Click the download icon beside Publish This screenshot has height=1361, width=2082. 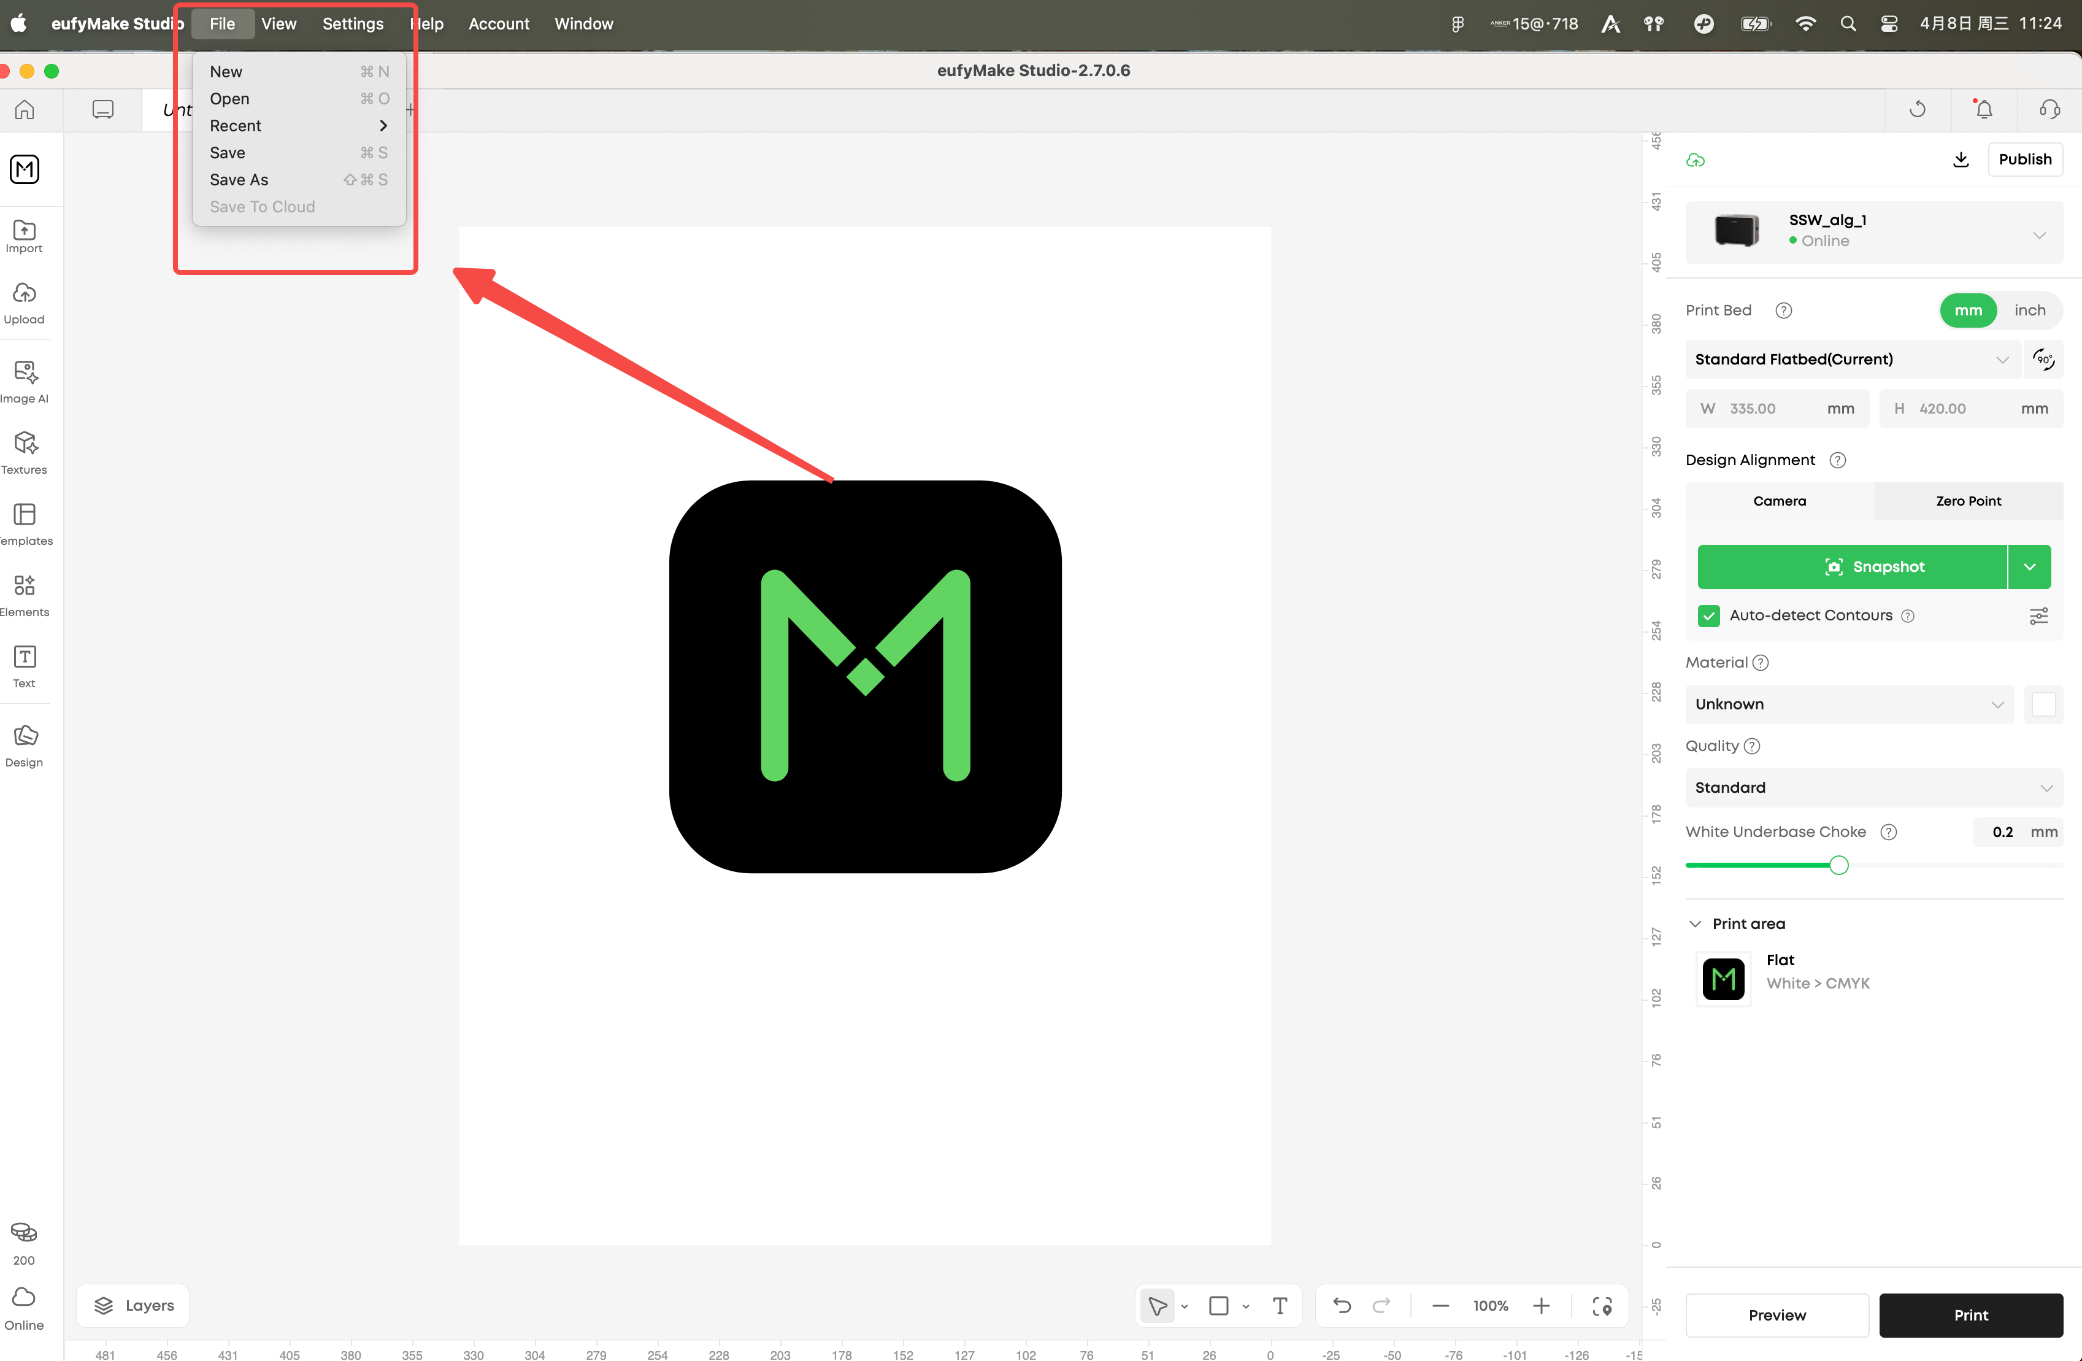point(1961,160)
